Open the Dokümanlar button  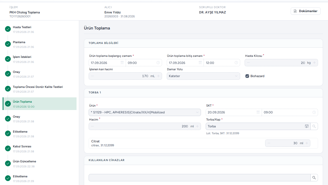coord(305,11)
